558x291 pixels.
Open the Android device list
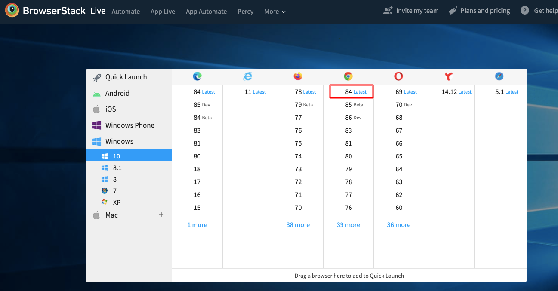coord(117,93)
